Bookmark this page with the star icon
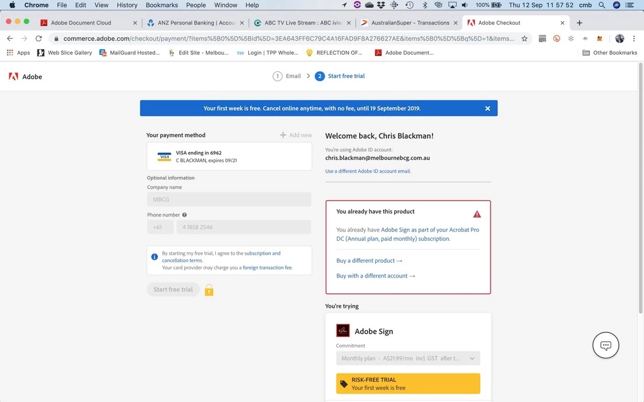644x402 pixels. [x=525, y=38]
